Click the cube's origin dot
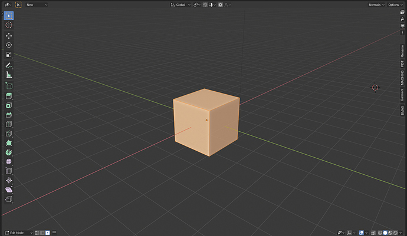This screenshot has width=407, height=236. click(x=206, y=120)
